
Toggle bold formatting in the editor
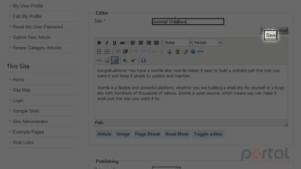click(99, 43)
